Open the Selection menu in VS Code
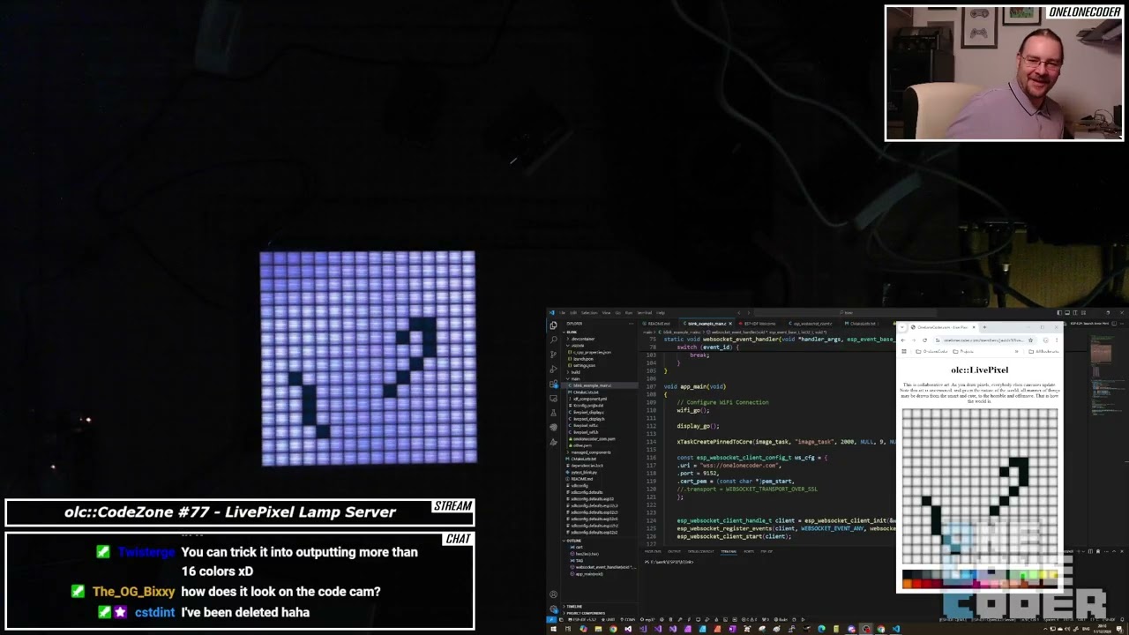Image resolution: width=1129 pixels, height=635 pixels. pyautogui.click(x=589, y=313)
